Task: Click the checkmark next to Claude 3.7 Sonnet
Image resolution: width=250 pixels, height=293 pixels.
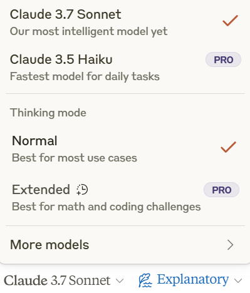Action: click(230, 21)
